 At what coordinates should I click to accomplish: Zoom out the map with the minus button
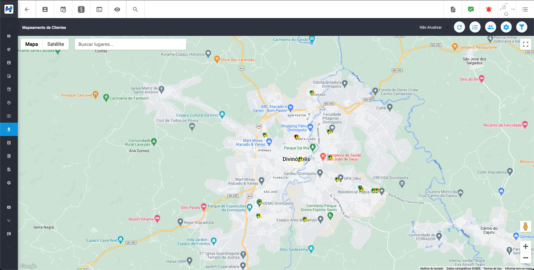point(526,258)
